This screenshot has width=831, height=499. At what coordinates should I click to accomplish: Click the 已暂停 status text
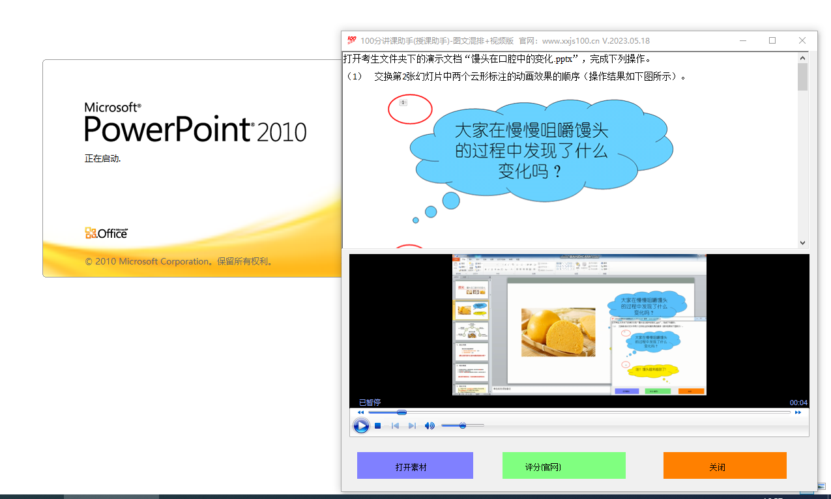(x=370, y=403)
